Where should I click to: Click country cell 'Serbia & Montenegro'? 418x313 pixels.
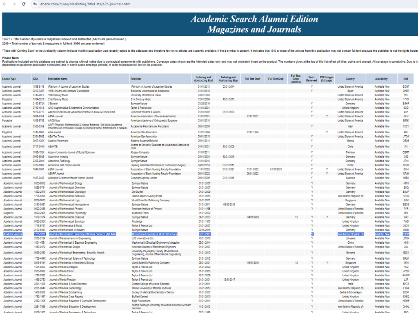351,293
